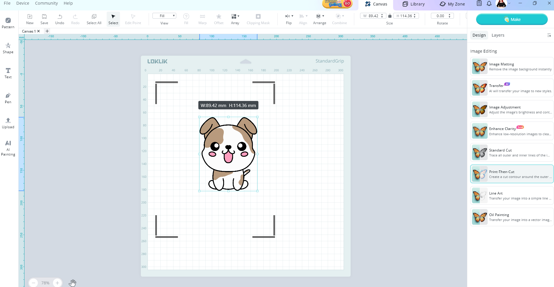This screenshot has height=287, width=554.
Task: Choose Print-Then-Cut image editing option
Action: [x=512, y=174]
